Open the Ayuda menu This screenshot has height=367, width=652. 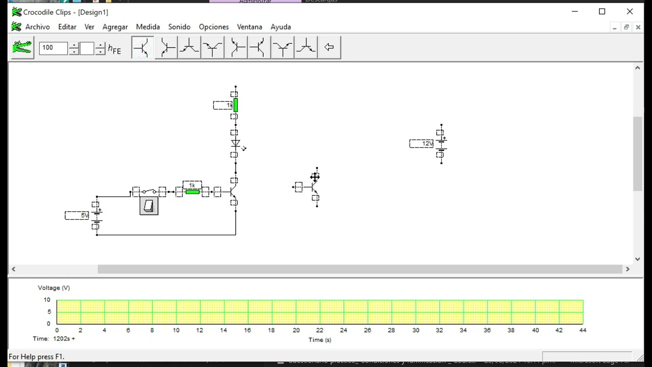281,27
